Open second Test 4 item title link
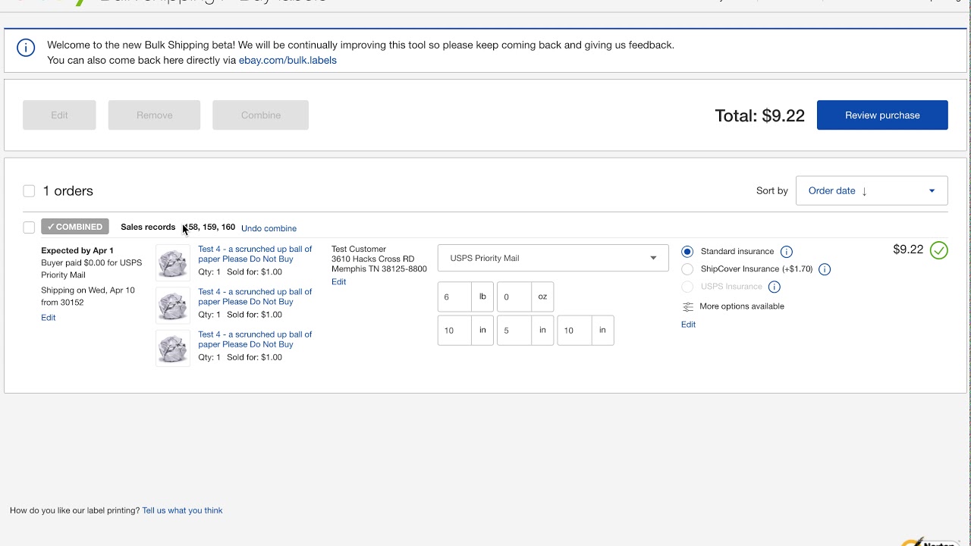971x546 pixels. pyautogui.click(x=255, y=297)
